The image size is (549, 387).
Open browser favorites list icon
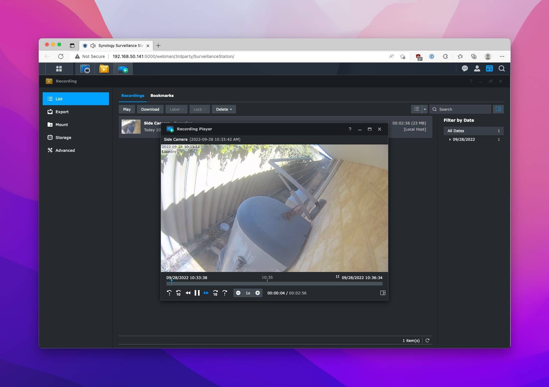(460, 56)
